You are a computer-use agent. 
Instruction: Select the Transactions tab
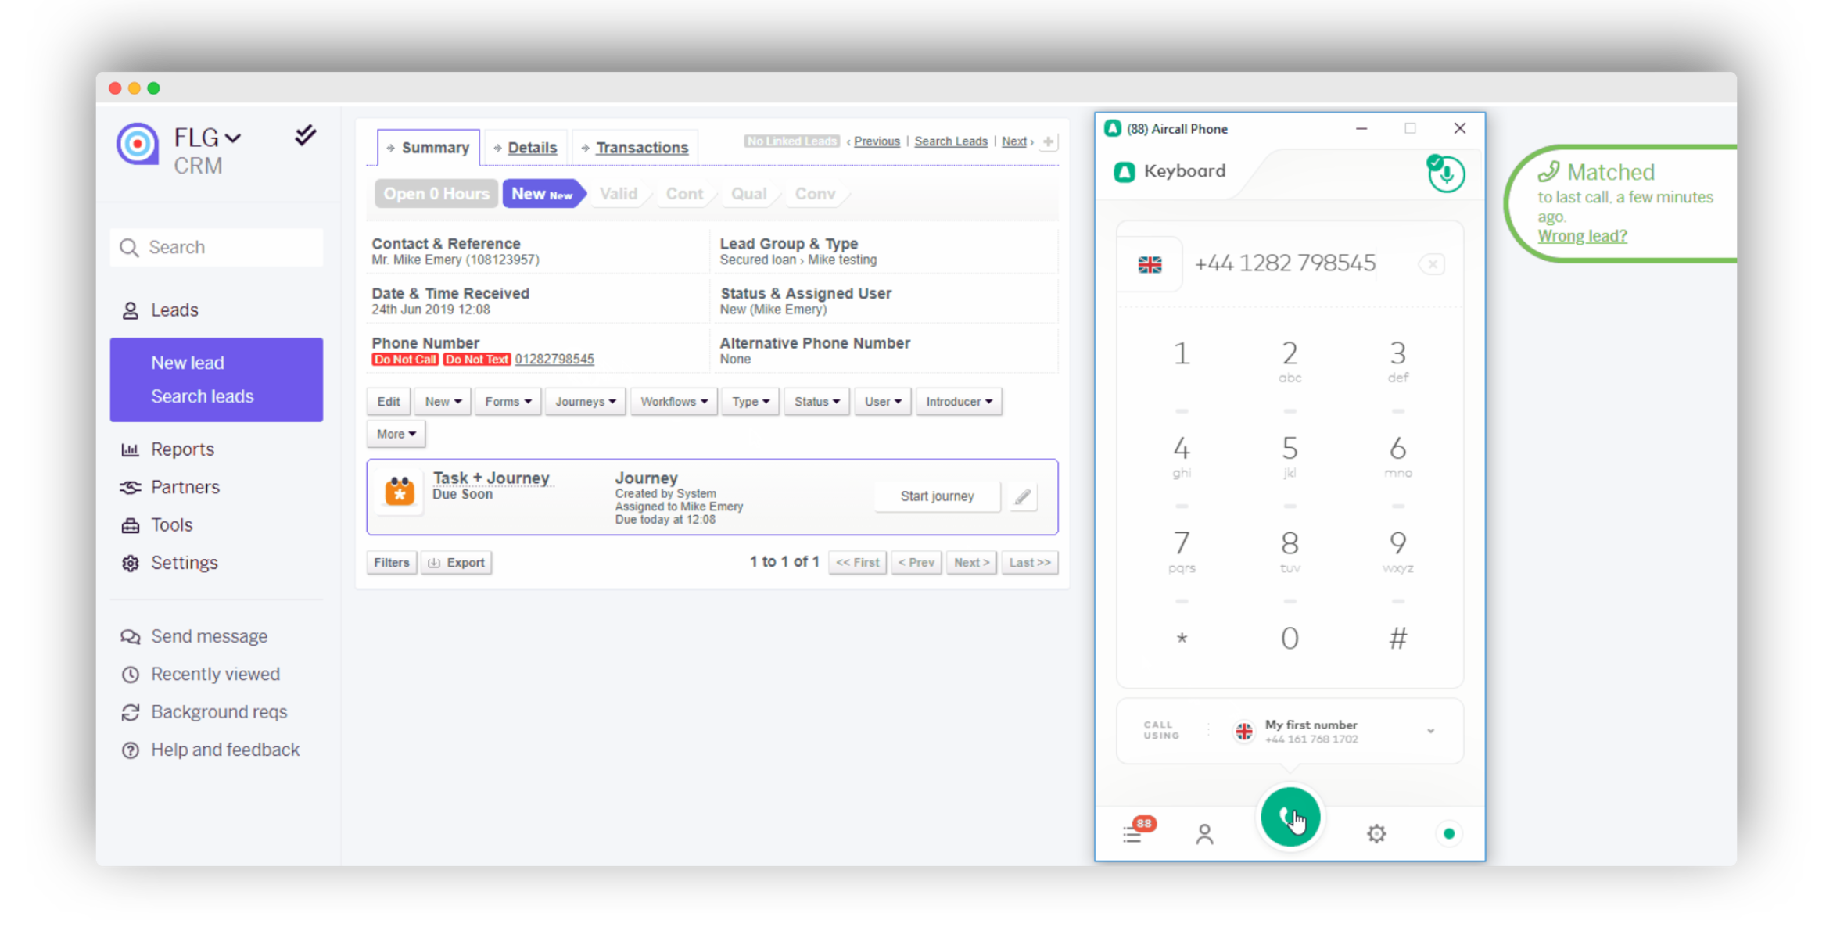[643, 147]
